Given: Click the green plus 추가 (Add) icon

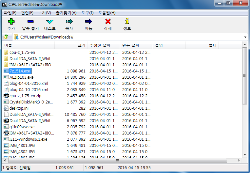Looking at the screenshot, I should (11, 22).
